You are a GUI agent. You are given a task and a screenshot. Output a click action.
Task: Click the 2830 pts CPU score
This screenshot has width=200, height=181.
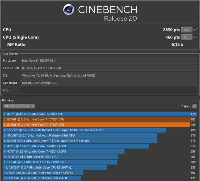pos(171,30)
